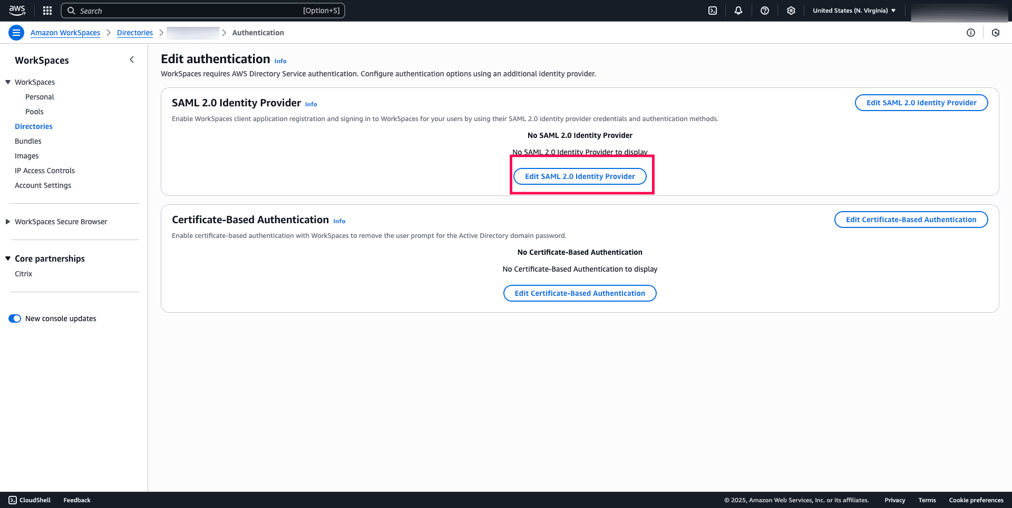Open the Terms link in footer
Viewport: 1012px width, 508px height.
point(927,500)
